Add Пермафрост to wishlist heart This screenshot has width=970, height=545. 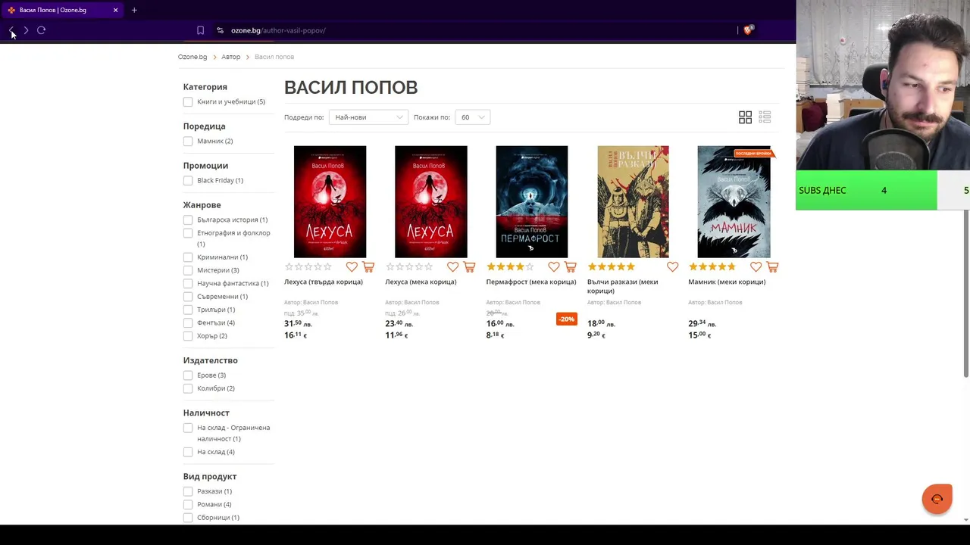[x=554, y=266]
